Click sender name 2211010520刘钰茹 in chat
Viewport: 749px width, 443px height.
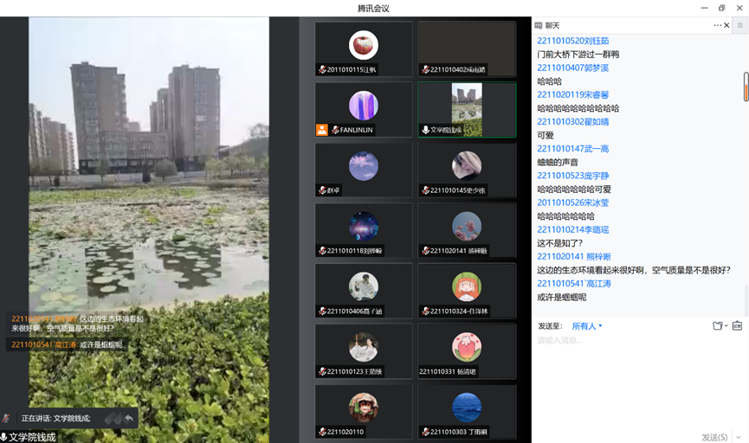(572, 41)
